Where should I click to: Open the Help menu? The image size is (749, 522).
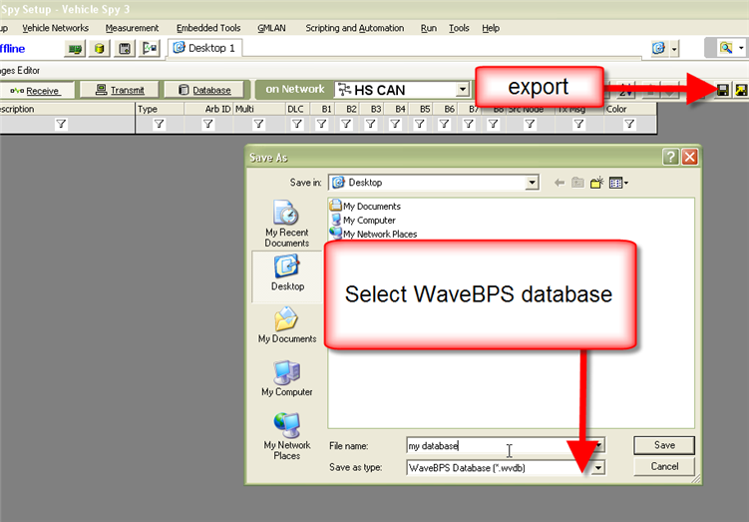pyautogui.click(x=491, y=28)
